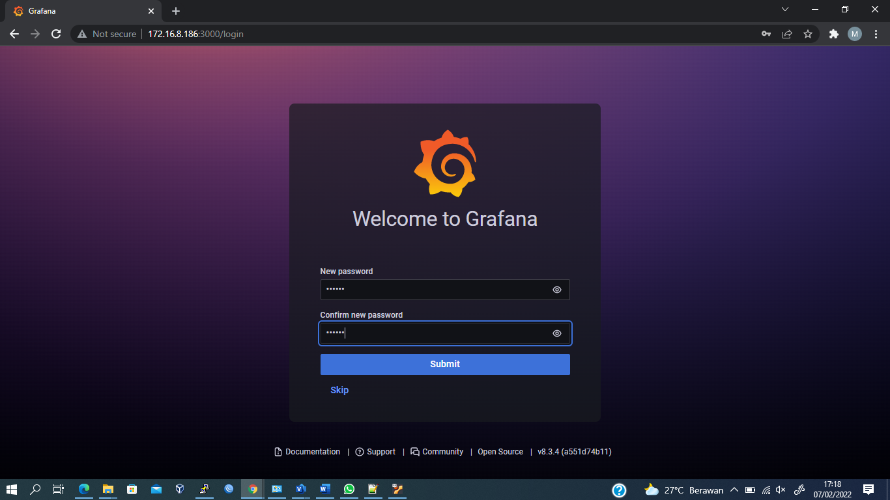Share this page via address bar icon
The width and height of the screenshot is (890, 500).
click(787, 34)
